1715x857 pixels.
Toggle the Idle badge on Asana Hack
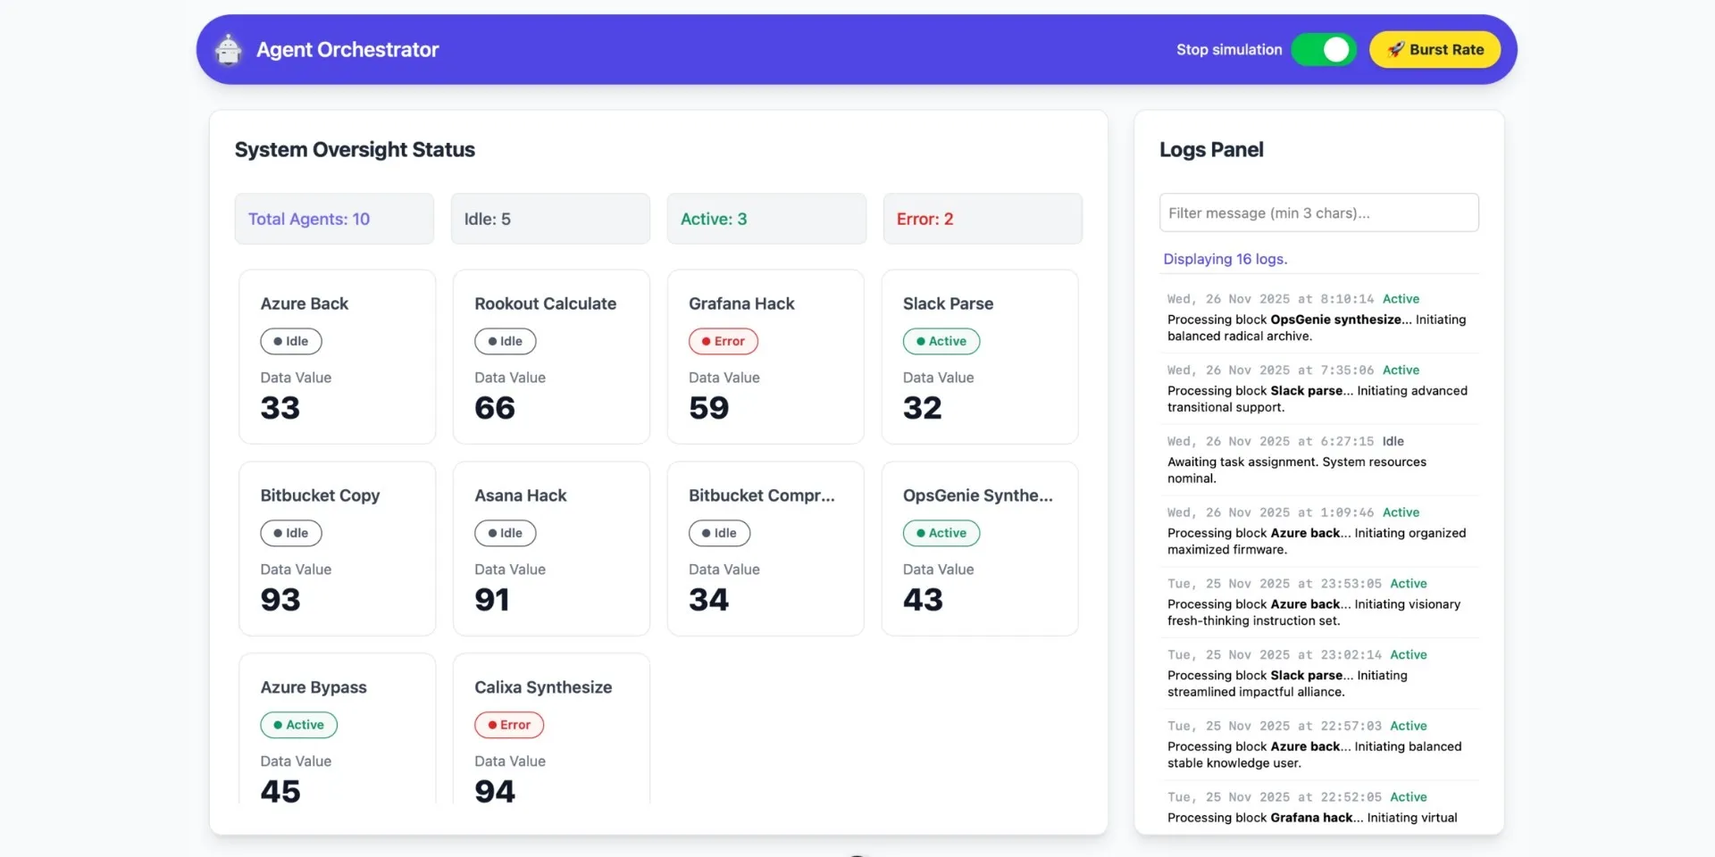505,533
